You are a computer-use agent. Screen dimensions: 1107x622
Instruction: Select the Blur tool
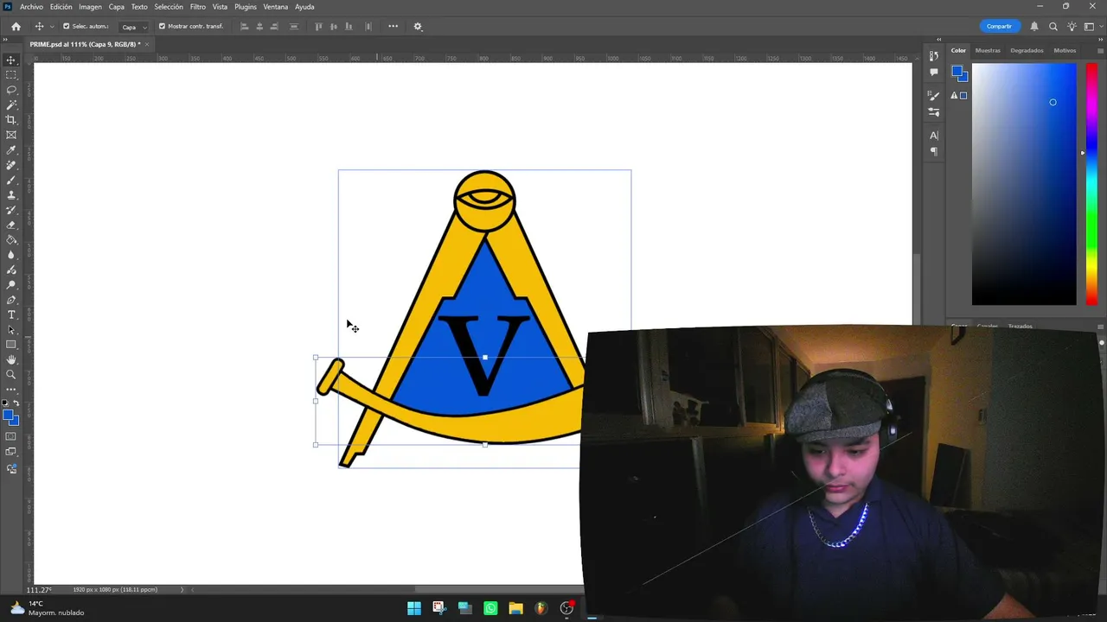[11, 255]
